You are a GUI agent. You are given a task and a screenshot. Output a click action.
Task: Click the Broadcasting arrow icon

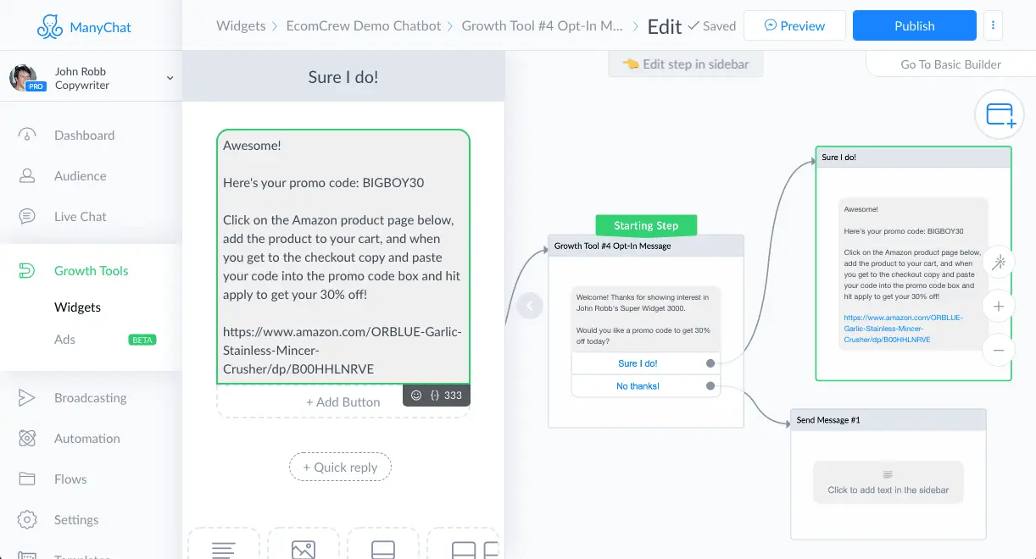[x=27, y=398]
